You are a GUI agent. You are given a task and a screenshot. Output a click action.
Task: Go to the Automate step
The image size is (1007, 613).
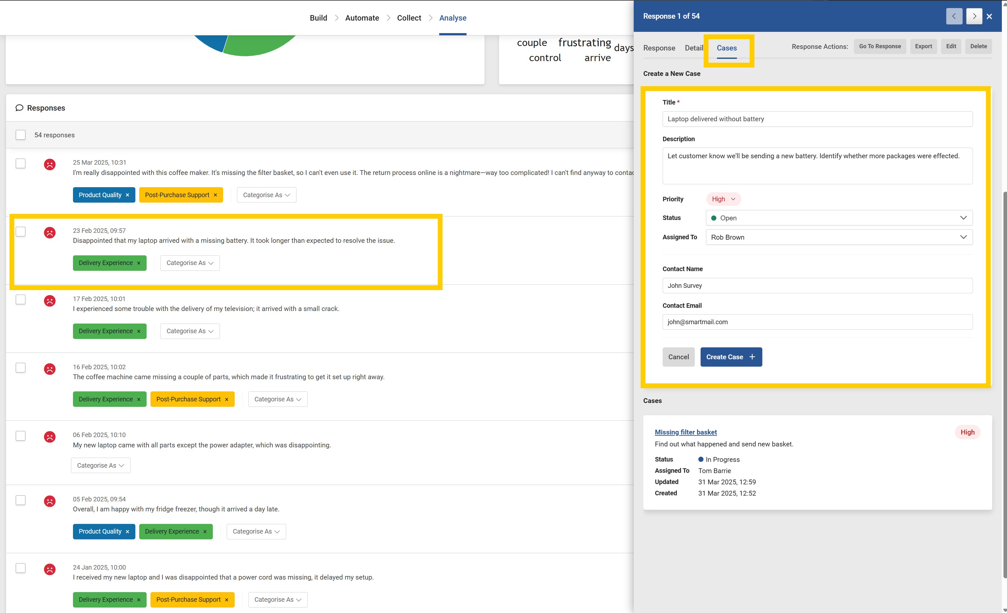[x=362, y=18]
